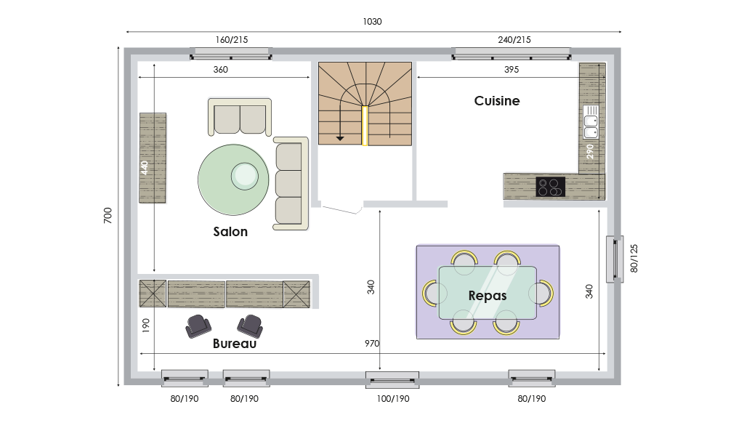Click the four-burner cooktop in Cuisine

pyautogui.click(x=550, y=187)
